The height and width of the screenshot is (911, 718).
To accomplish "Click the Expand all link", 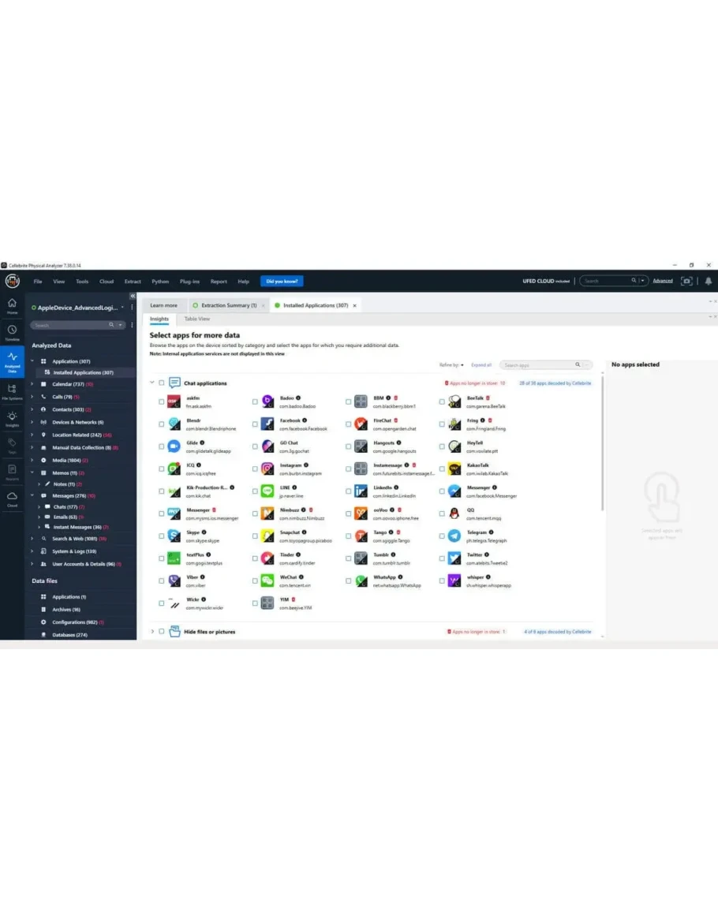I will click(481, 365).
